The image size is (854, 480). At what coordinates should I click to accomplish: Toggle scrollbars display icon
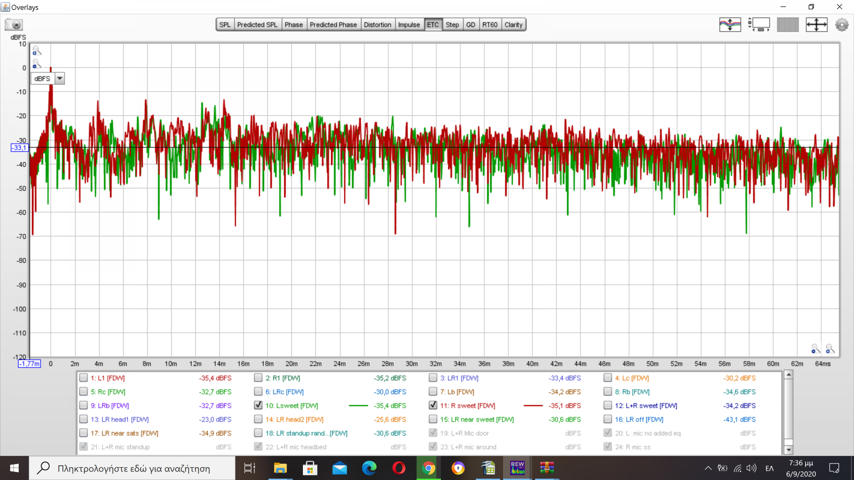[759, 24]
